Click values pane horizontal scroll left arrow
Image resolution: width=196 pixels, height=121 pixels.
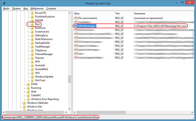click(75, 112)
